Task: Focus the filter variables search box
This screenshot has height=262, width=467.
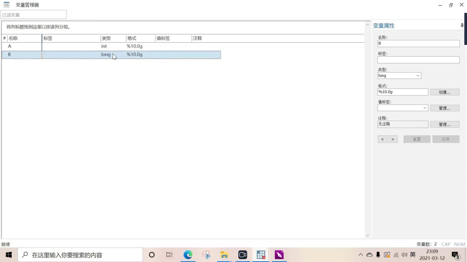Action: pyautogui.click(x=33, y=15)
